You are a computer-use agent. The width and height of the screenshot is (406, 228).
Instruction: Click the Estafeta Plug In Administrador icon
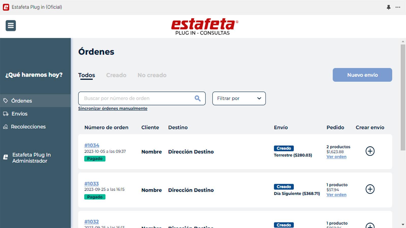pos(5,157)
